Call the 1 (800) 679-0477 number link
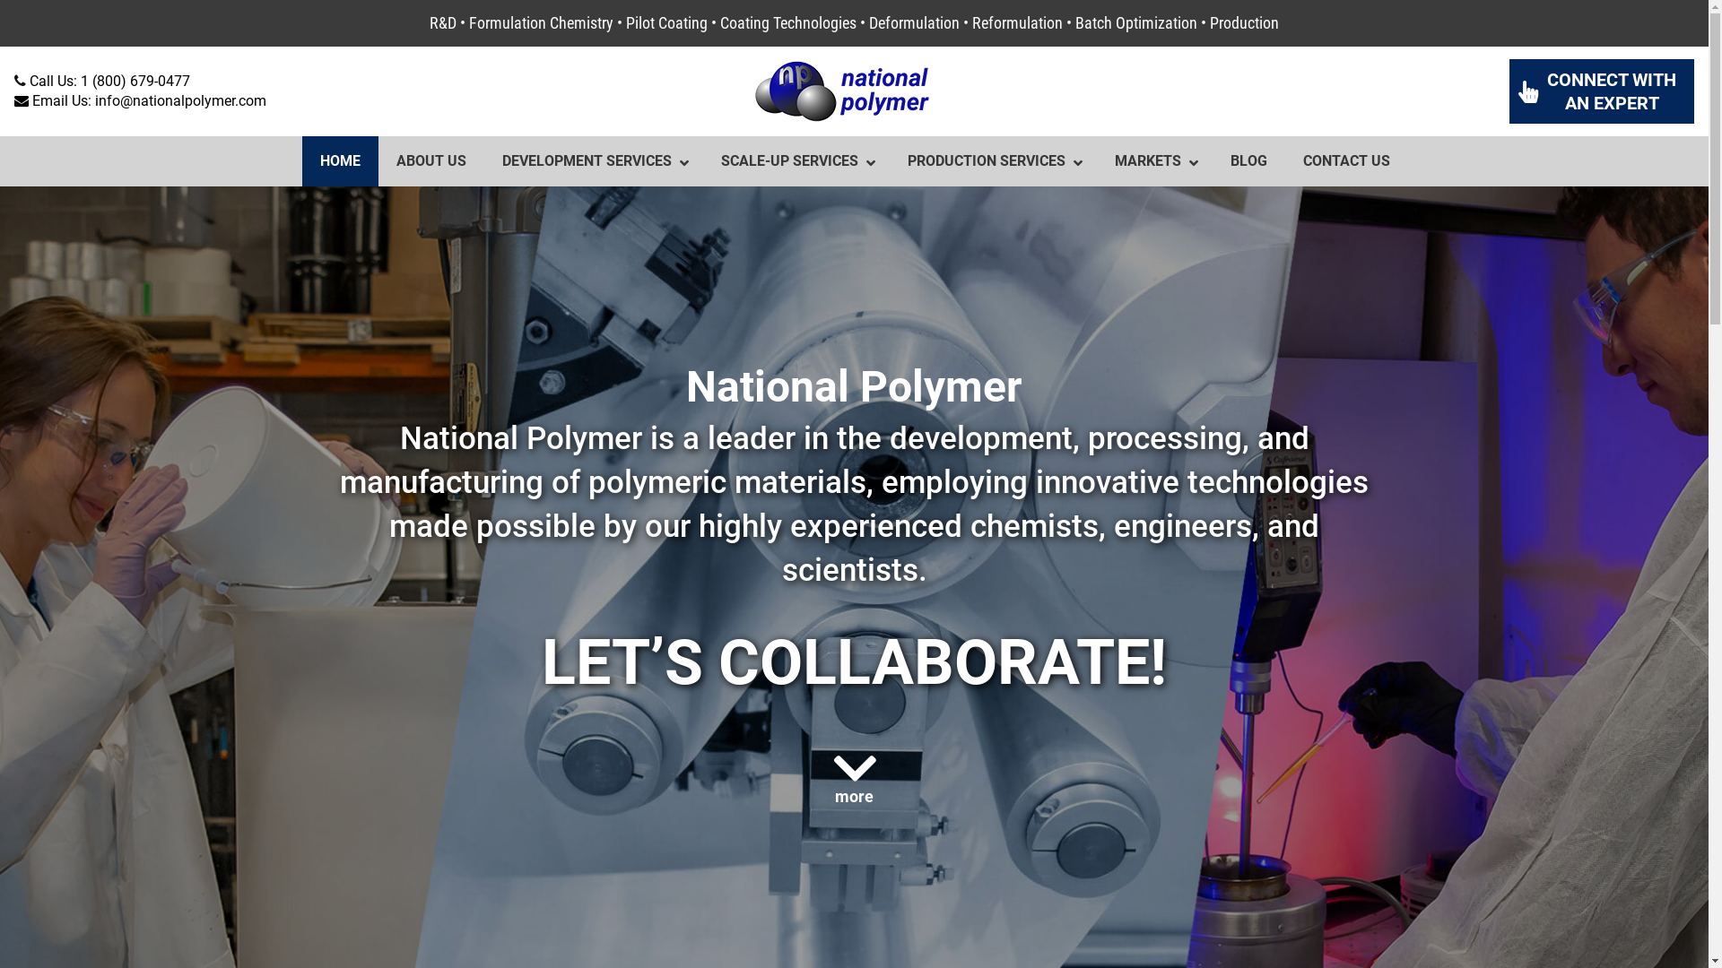This screenshot has width=1722, height=968. pos(135,81)
